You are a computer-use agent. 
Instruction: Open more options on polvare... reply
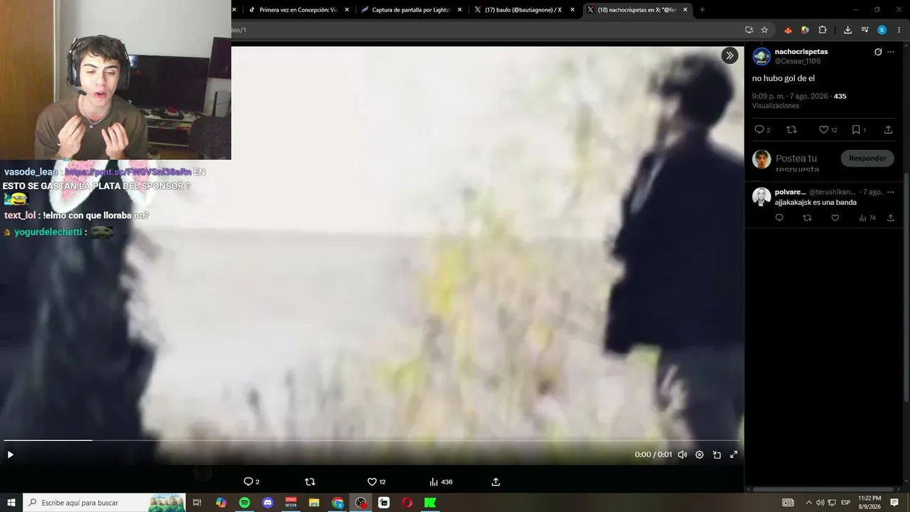(x=891, y=192)
